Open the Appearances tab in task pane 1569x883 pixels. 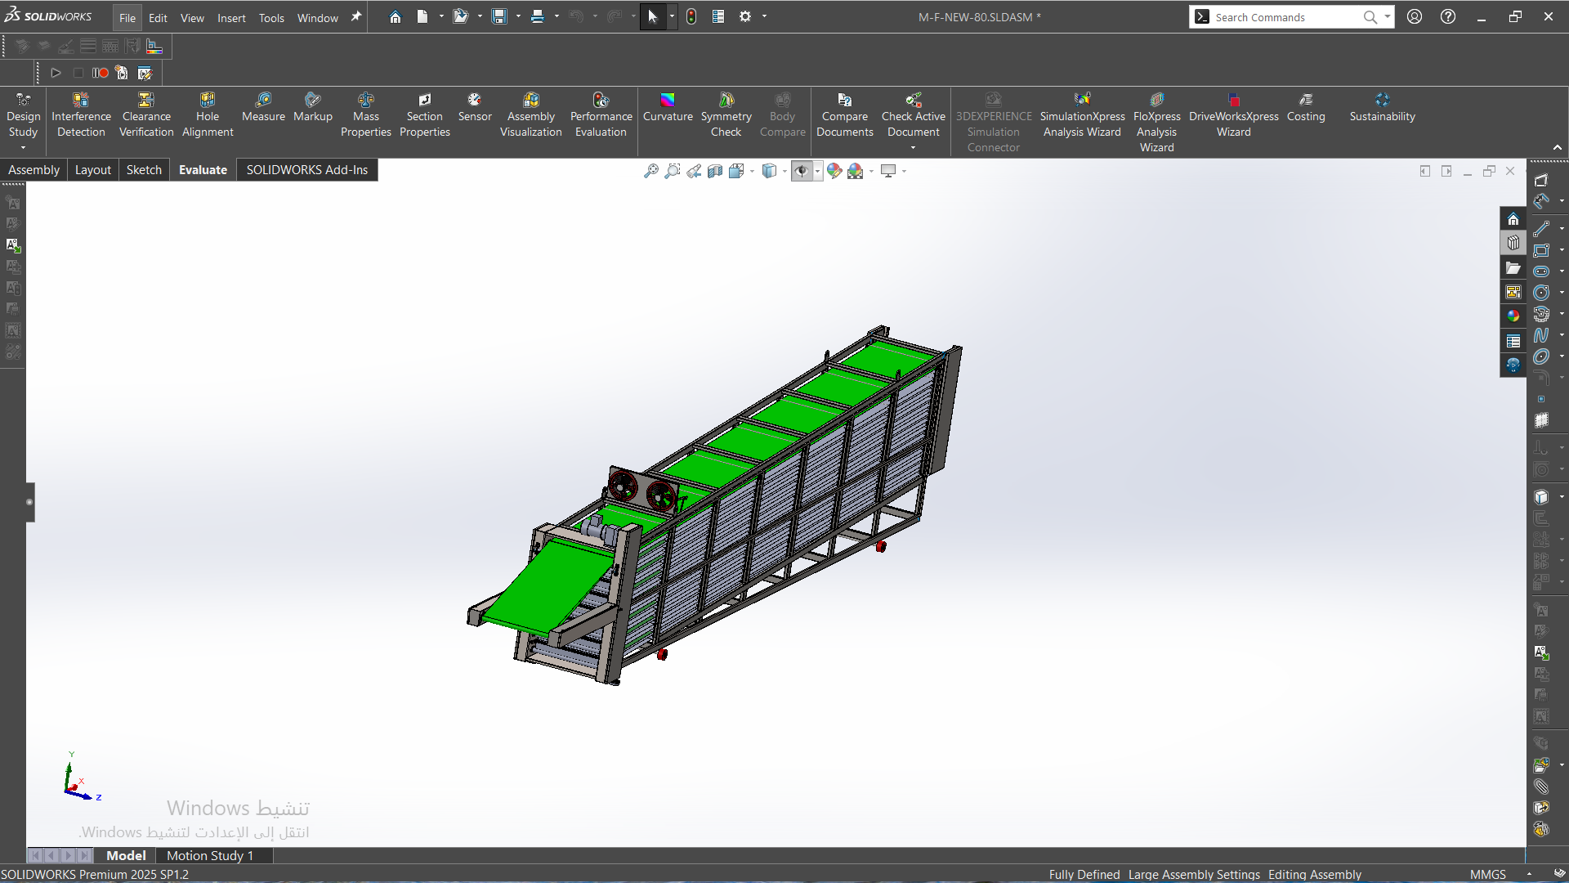1513,316
